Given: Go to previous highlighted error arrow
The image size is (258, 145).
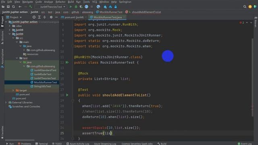Looking at the screenshot, I should [247, 23].
